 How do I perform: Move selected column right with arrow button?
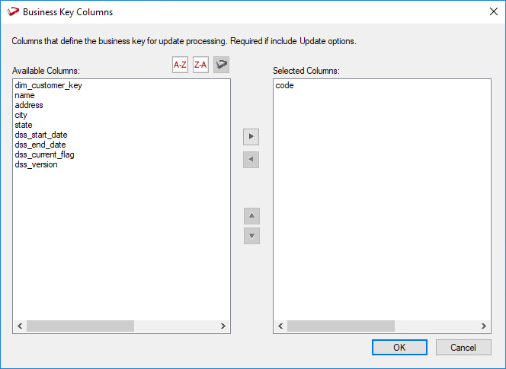pos(251,137)
